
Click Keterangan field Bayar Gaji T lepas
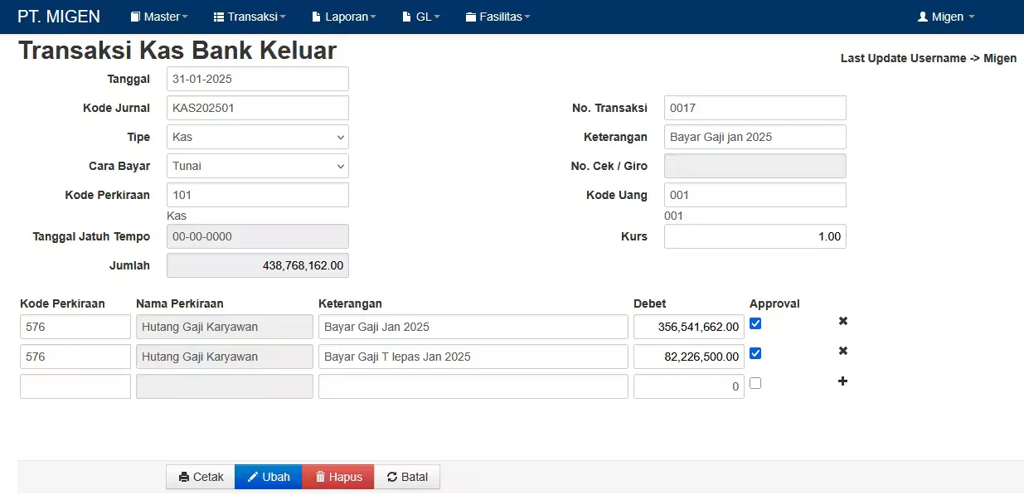[x=473, y=357]
